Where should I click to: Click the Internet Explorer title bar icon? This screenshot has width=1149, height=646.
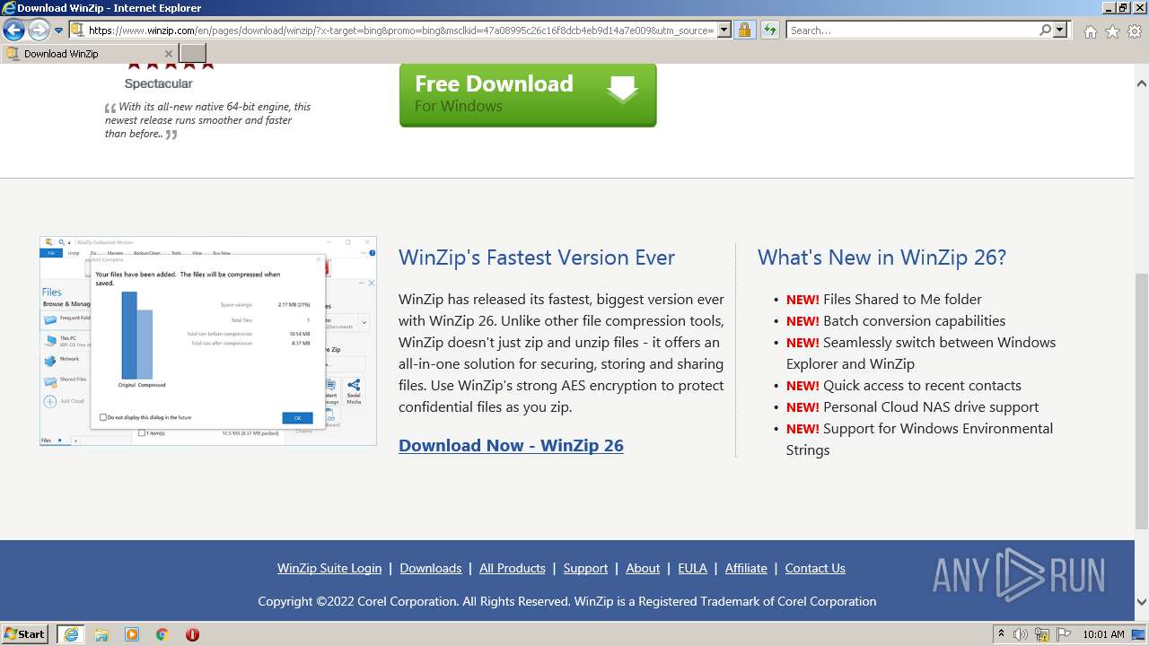pyautogui.click(x=9, y=8)
